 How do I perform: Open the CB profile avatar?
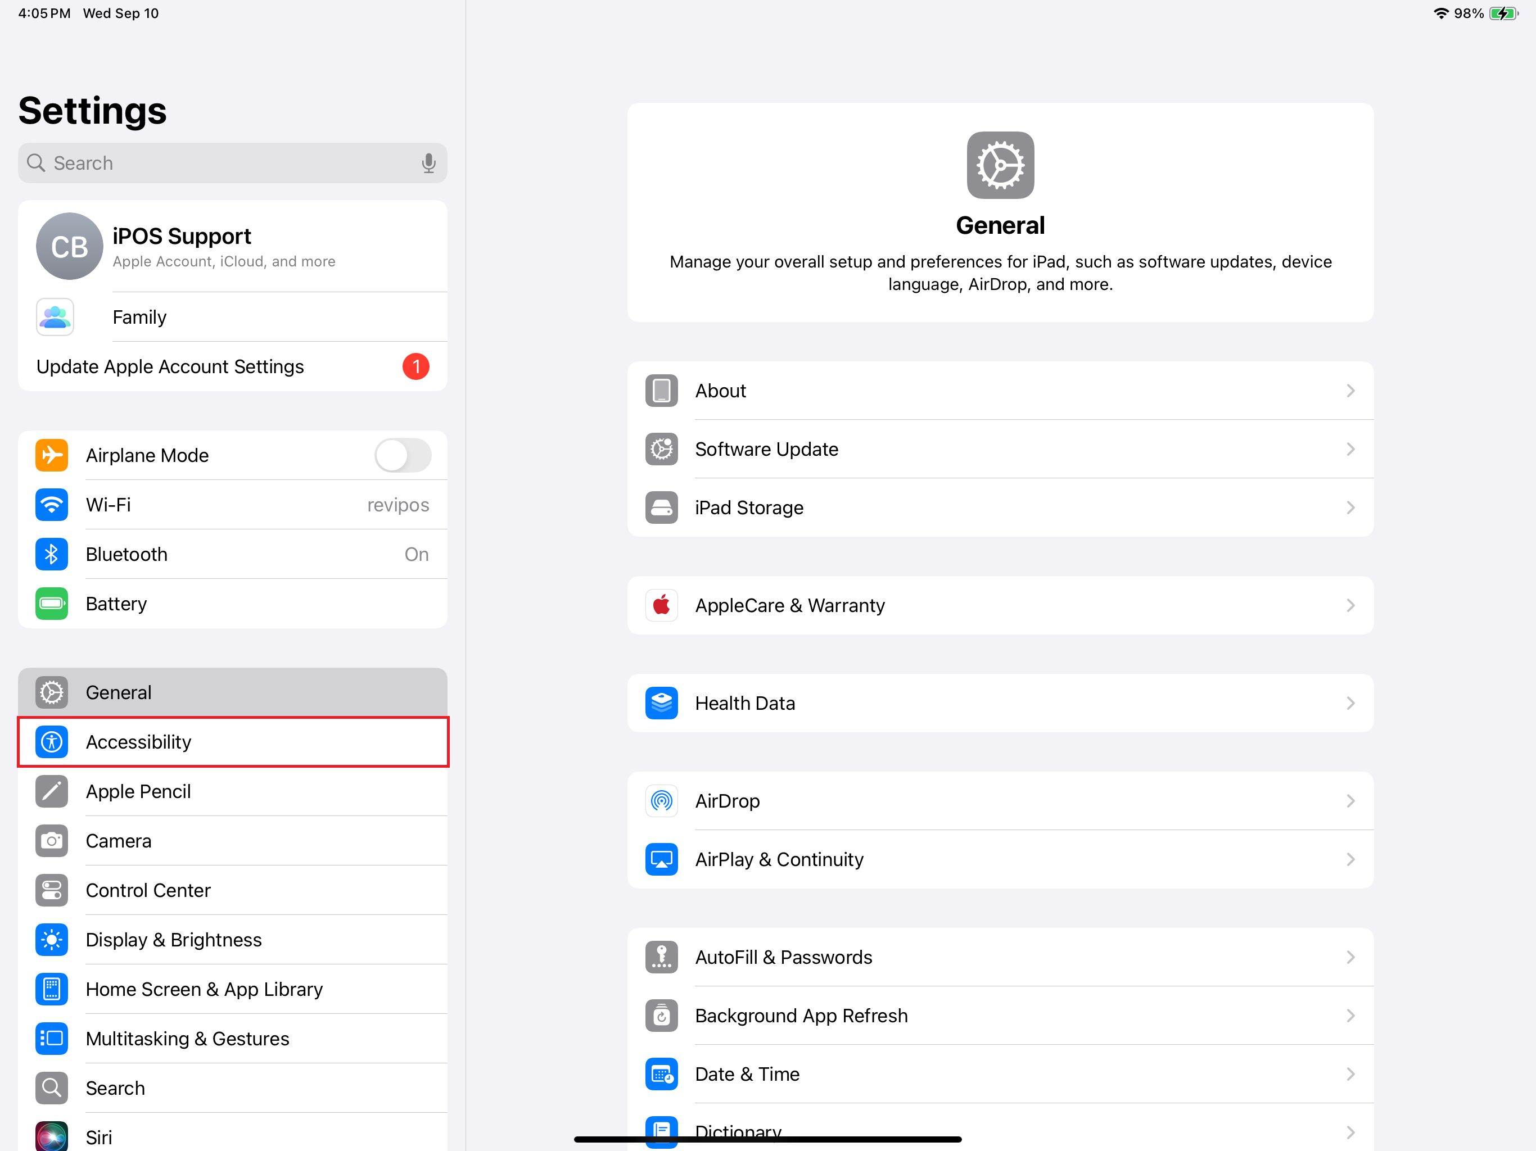[x=70, y=247]
